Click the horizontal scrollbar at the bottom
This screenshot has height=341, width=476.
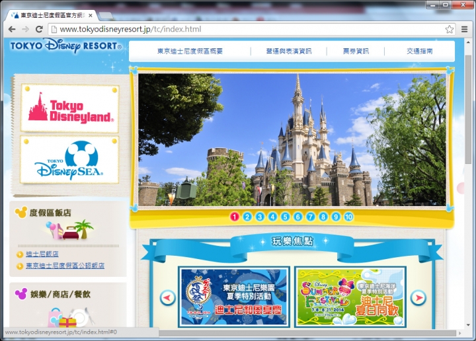point(307,333)
